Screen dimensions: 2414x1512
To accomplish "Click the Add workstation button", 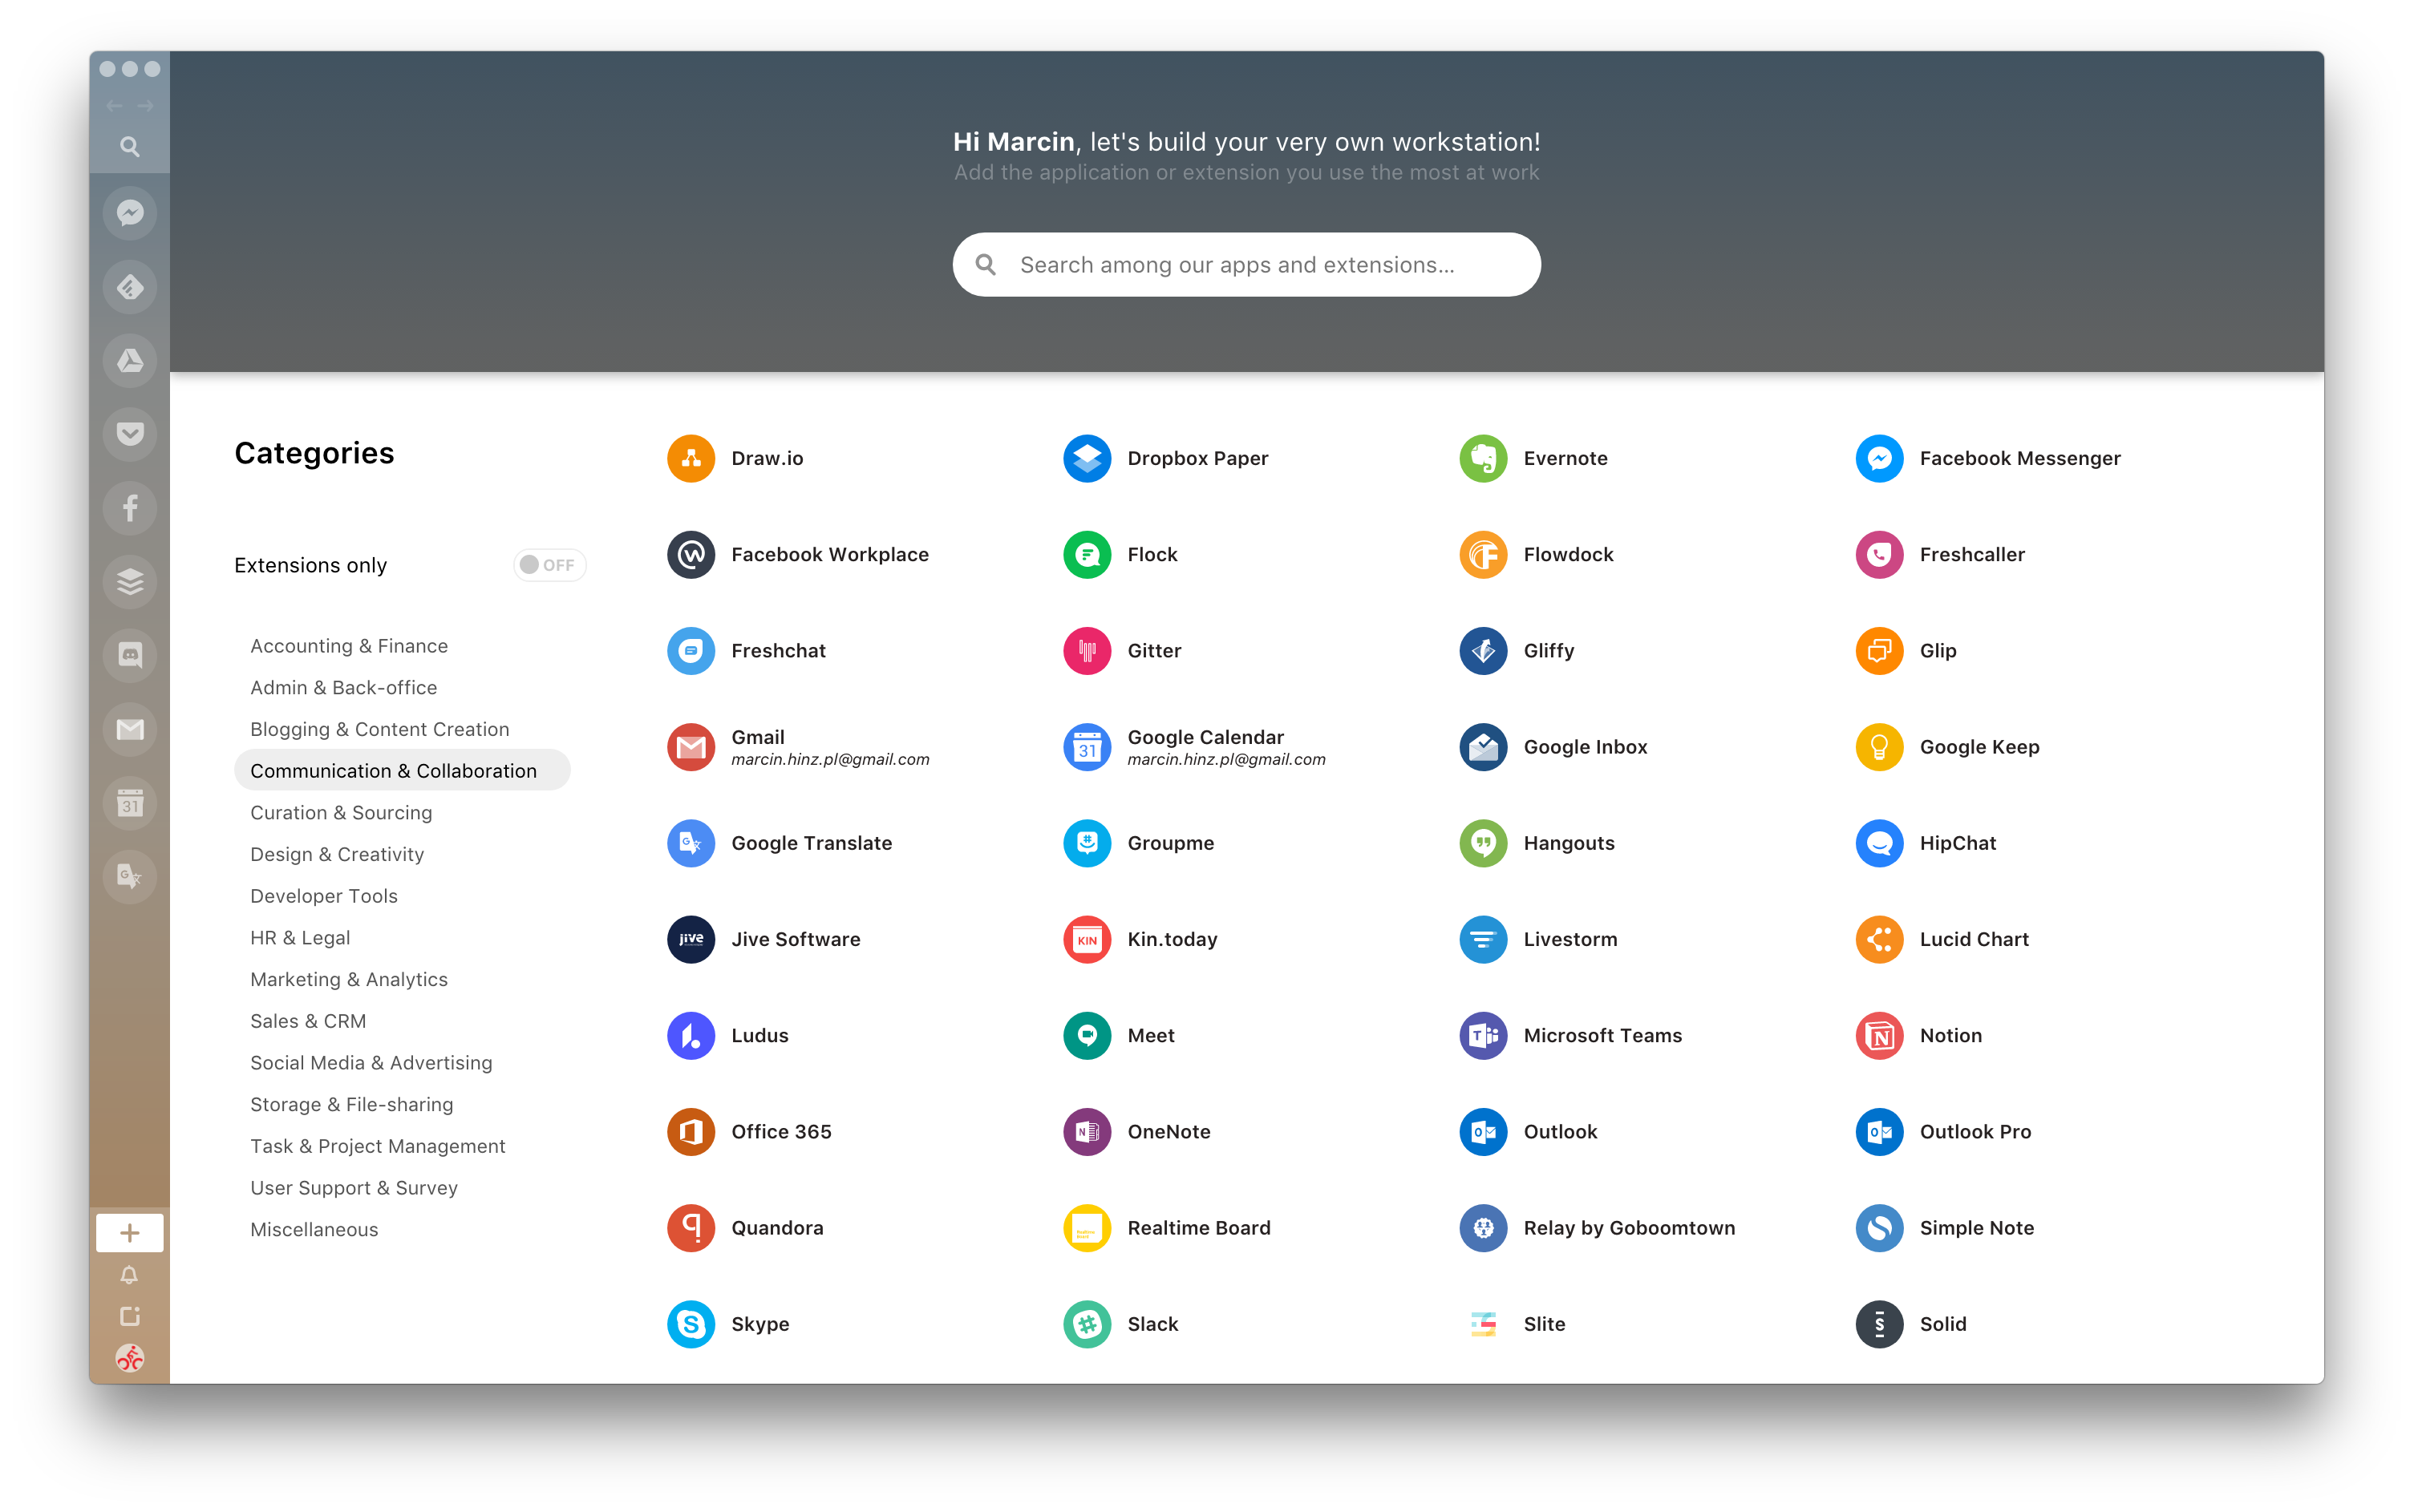I will pos(131,1231).
